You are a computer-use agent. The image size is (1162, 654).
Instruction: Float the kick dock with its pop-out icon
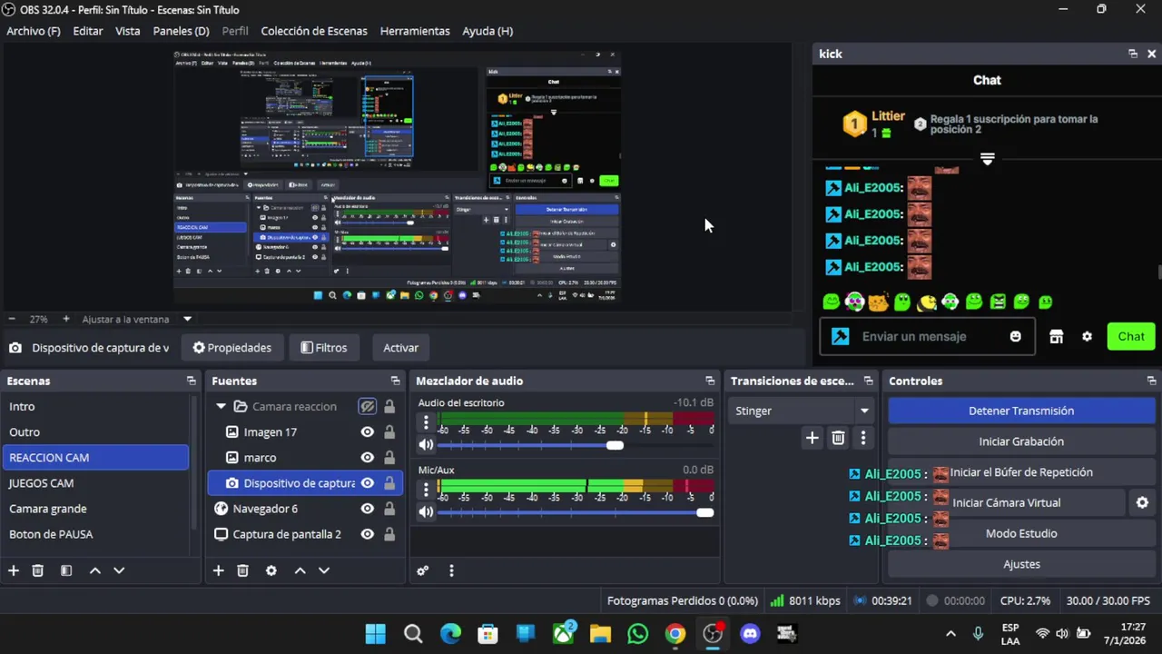(x=1133, y=54)
